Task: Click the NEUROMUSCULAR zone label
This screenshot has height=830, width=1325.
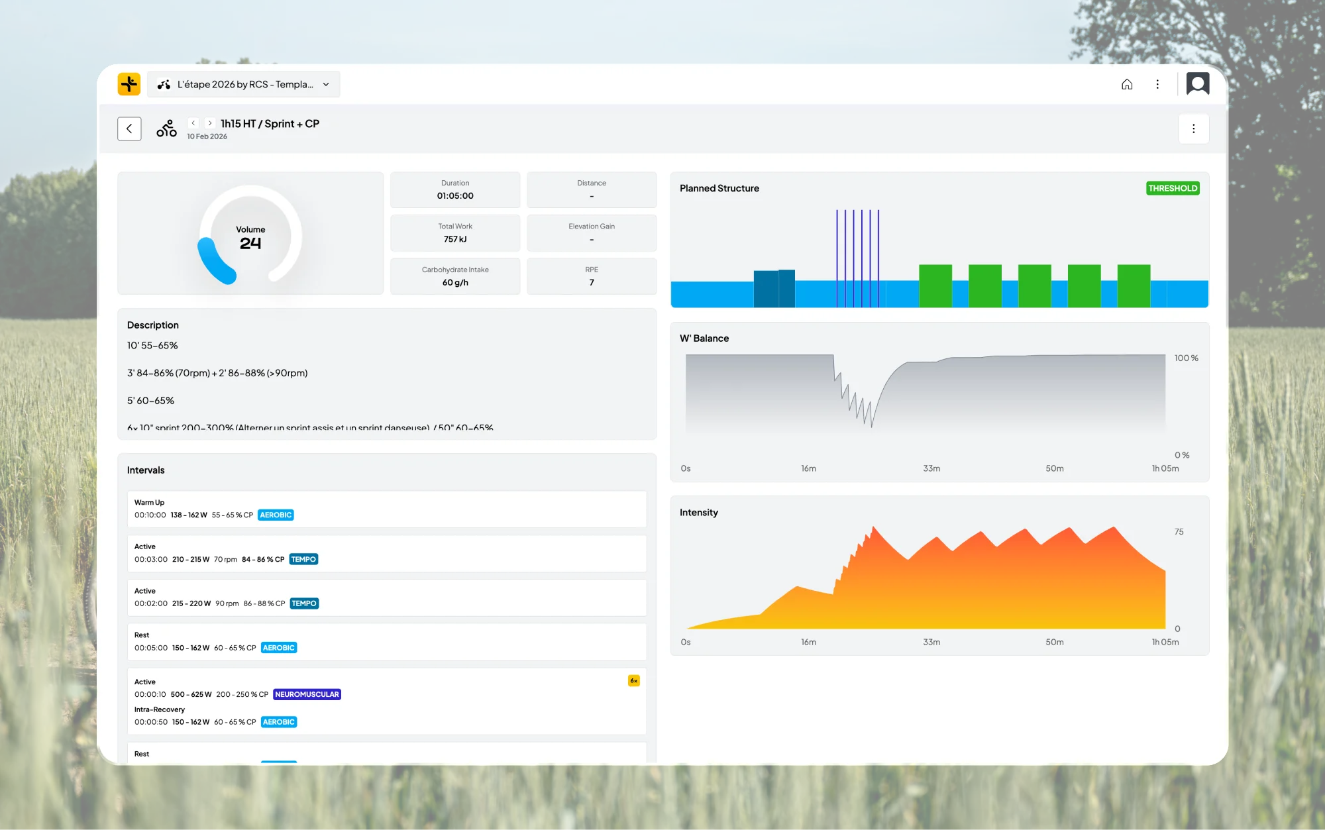Action: 307,694
